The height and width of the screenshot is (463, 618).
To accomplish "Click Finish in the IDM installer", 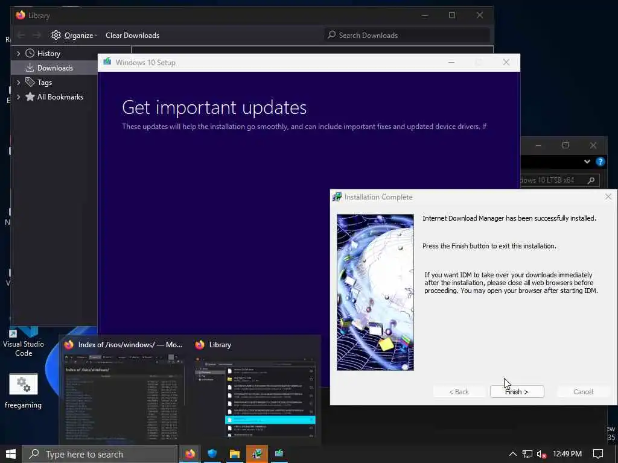I will pyautogui.click(x=517, y=392).
